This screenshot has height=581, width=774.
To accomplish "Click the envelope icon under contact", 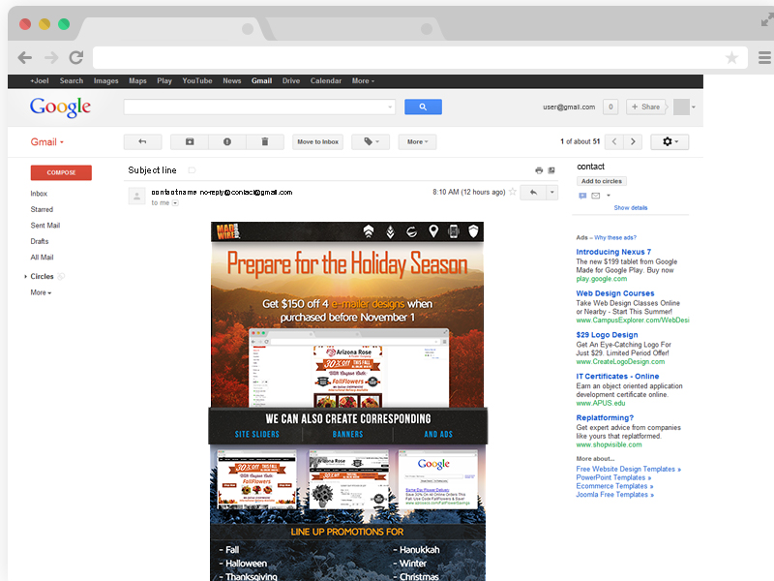I will click(596, 196).
